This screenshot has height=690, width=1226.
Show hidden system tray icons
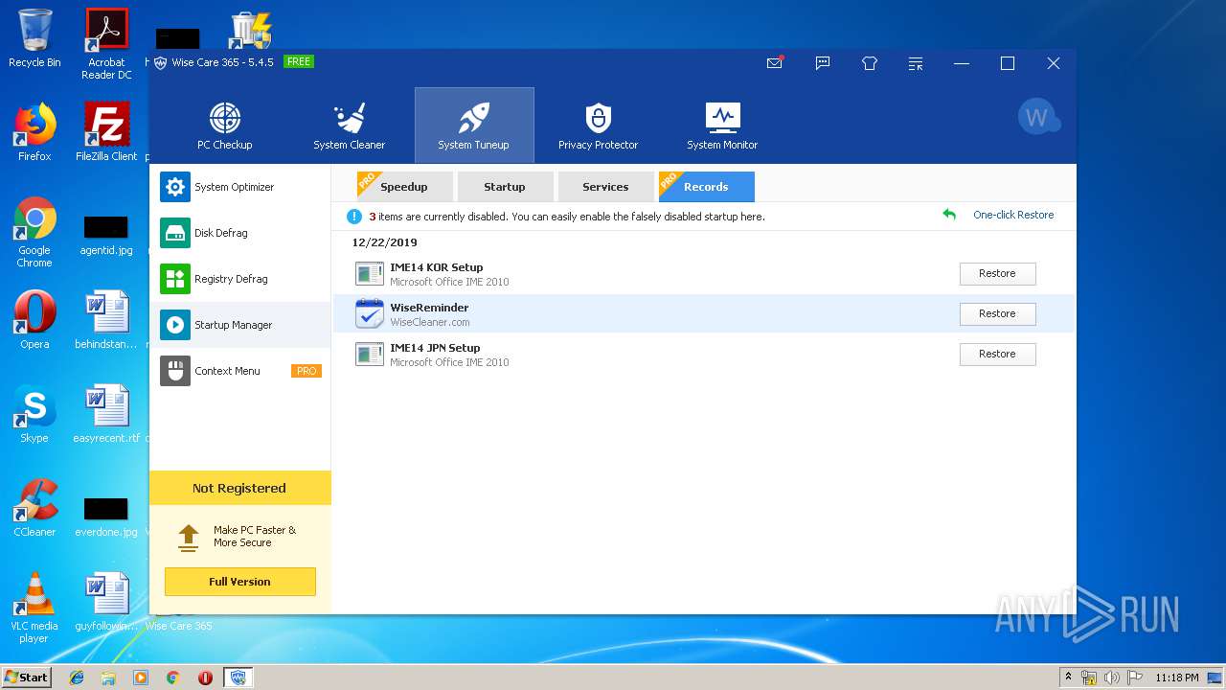click(x=1068, y=678)
